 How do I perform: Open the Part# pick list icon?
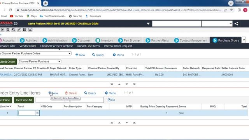tap(37, 113)
